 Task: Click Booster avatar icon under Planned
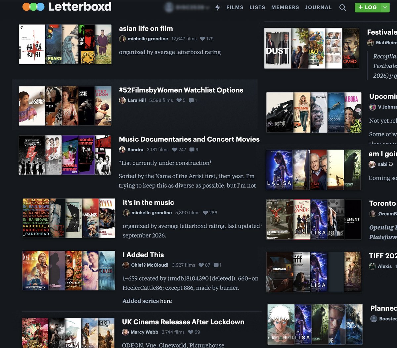[x=374, y=319]
